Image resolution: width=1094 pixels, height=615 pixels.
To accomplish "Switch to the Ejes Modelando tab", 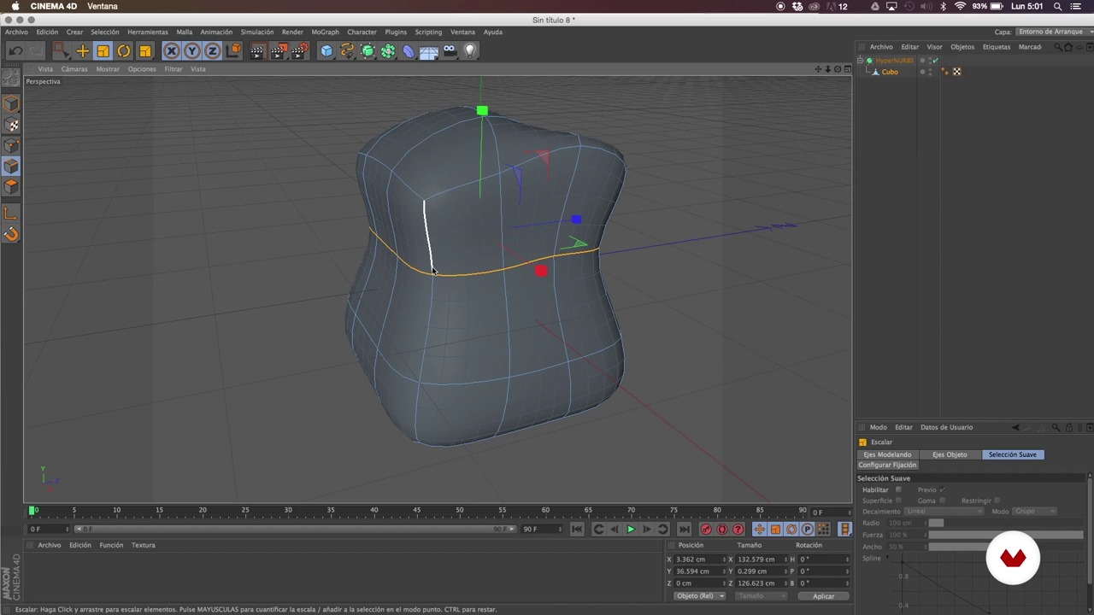I will [x=887, y=454].
